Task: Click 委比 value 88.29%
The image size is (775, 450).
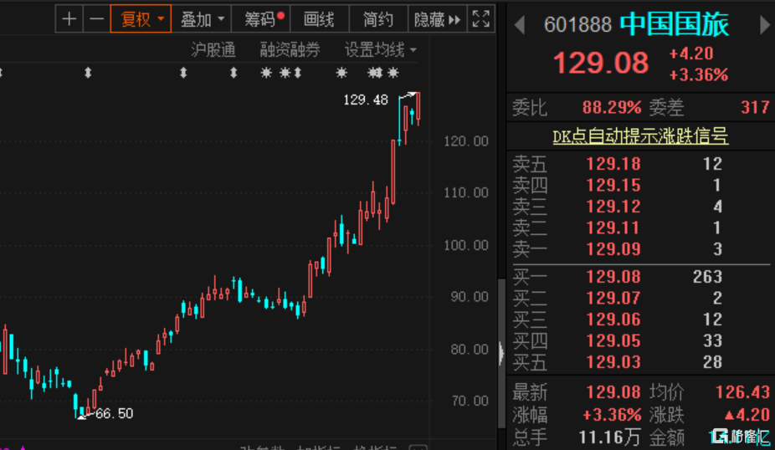Action: pyautogui.click(x=612, y=107)
